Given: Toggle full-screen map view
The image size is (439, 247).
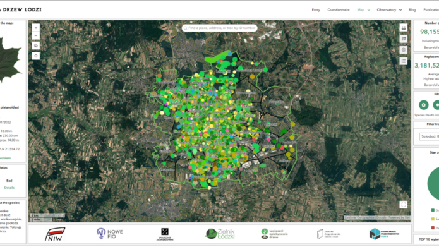Looking at the screenshot, I should 404,205.
